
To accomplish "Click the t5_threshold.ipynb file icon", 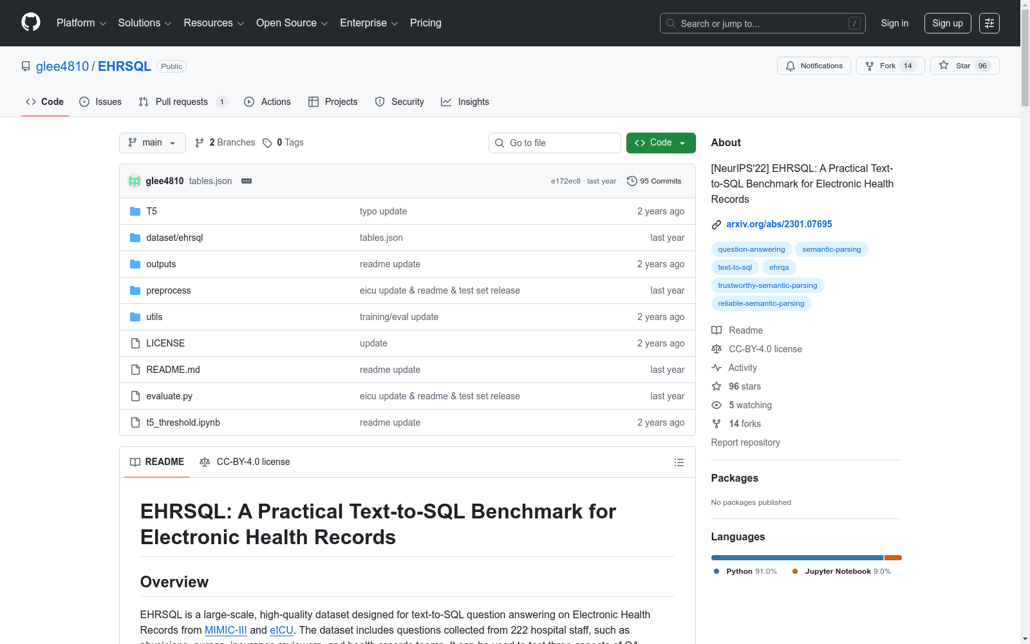I will click(135, 422).
